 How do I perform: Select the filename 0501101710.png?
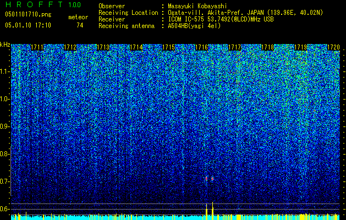(28, 14)
